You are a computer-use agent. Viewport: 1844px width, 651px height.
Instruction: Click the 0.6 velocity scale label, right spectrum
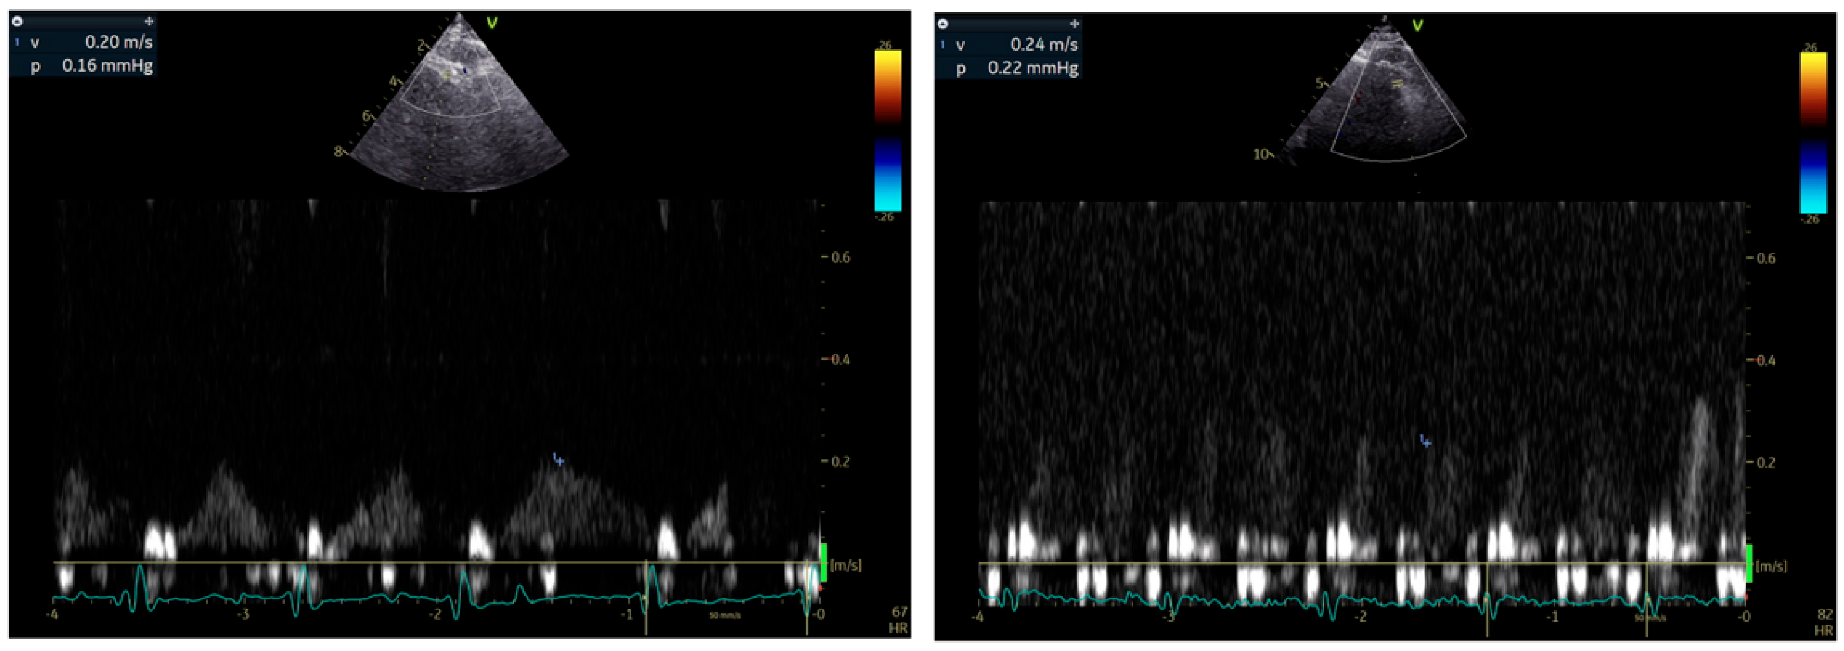1766,259
